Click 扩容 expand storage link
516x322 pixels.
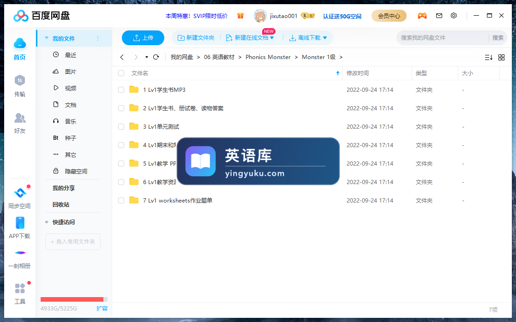tap(102, 309)
